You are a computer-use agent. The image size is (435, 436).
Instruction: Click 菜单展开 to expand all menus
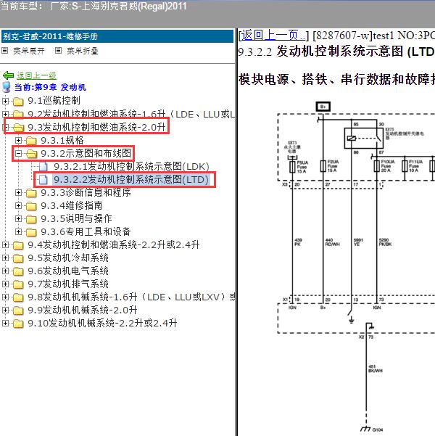point(29,51)
